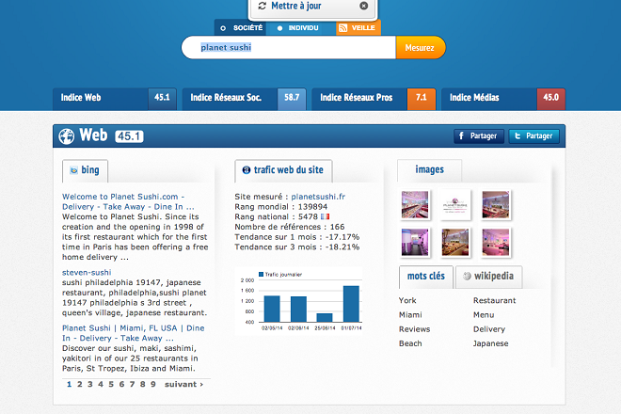Image resolution: width=621 pixels, height=414 pixels.
Task: Open the bottom-right image thumbnail
Action: 496,242
